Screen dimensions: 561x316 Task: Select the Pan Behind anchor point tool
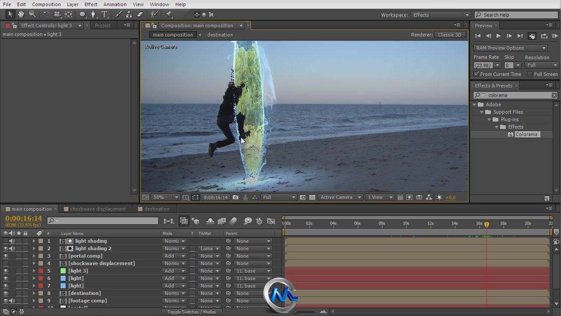pos(68,14)
